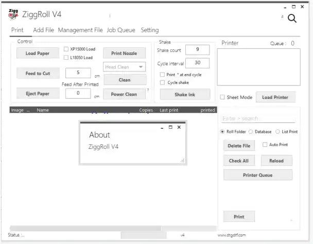Click the magnifier search icon
This screenshot has width=313, height=244.
292,19
